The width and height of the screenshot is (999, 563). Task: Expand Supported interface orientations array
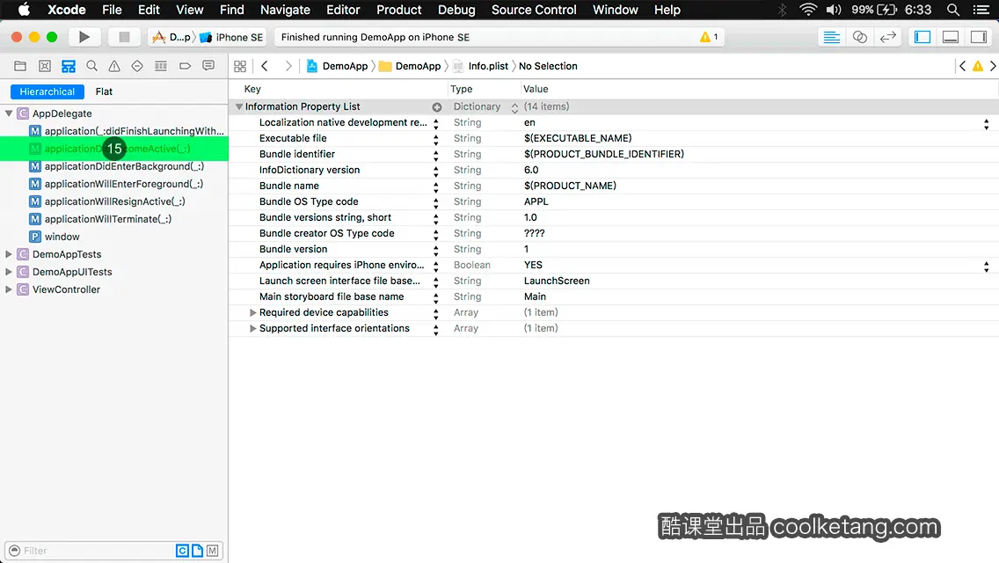point(253,328)
